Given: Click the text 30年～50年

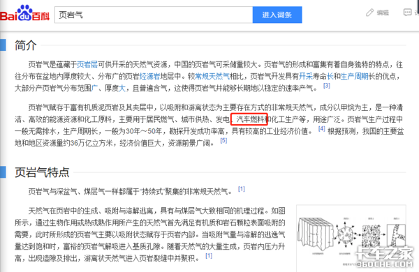Looking at the screenshot, I should [144, 131].
